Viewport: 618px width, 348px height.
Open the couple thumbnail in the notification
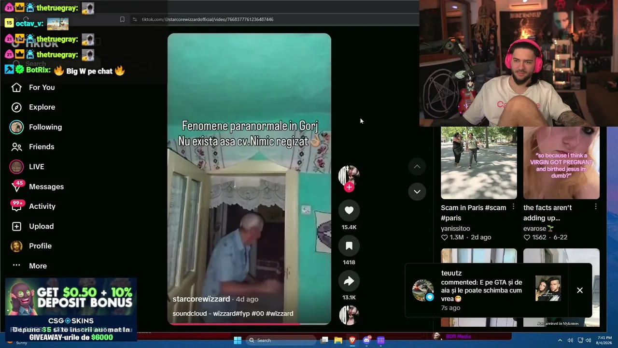coord(548,288)
